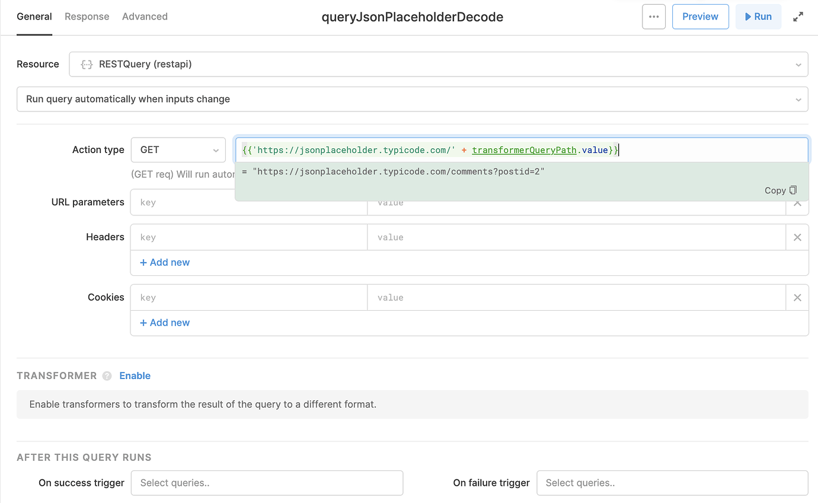Select the General tab

point(34,17)
